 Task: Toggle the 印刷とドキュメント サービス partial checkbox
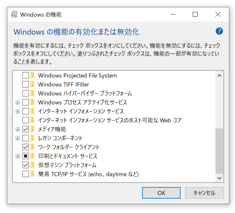26,156
